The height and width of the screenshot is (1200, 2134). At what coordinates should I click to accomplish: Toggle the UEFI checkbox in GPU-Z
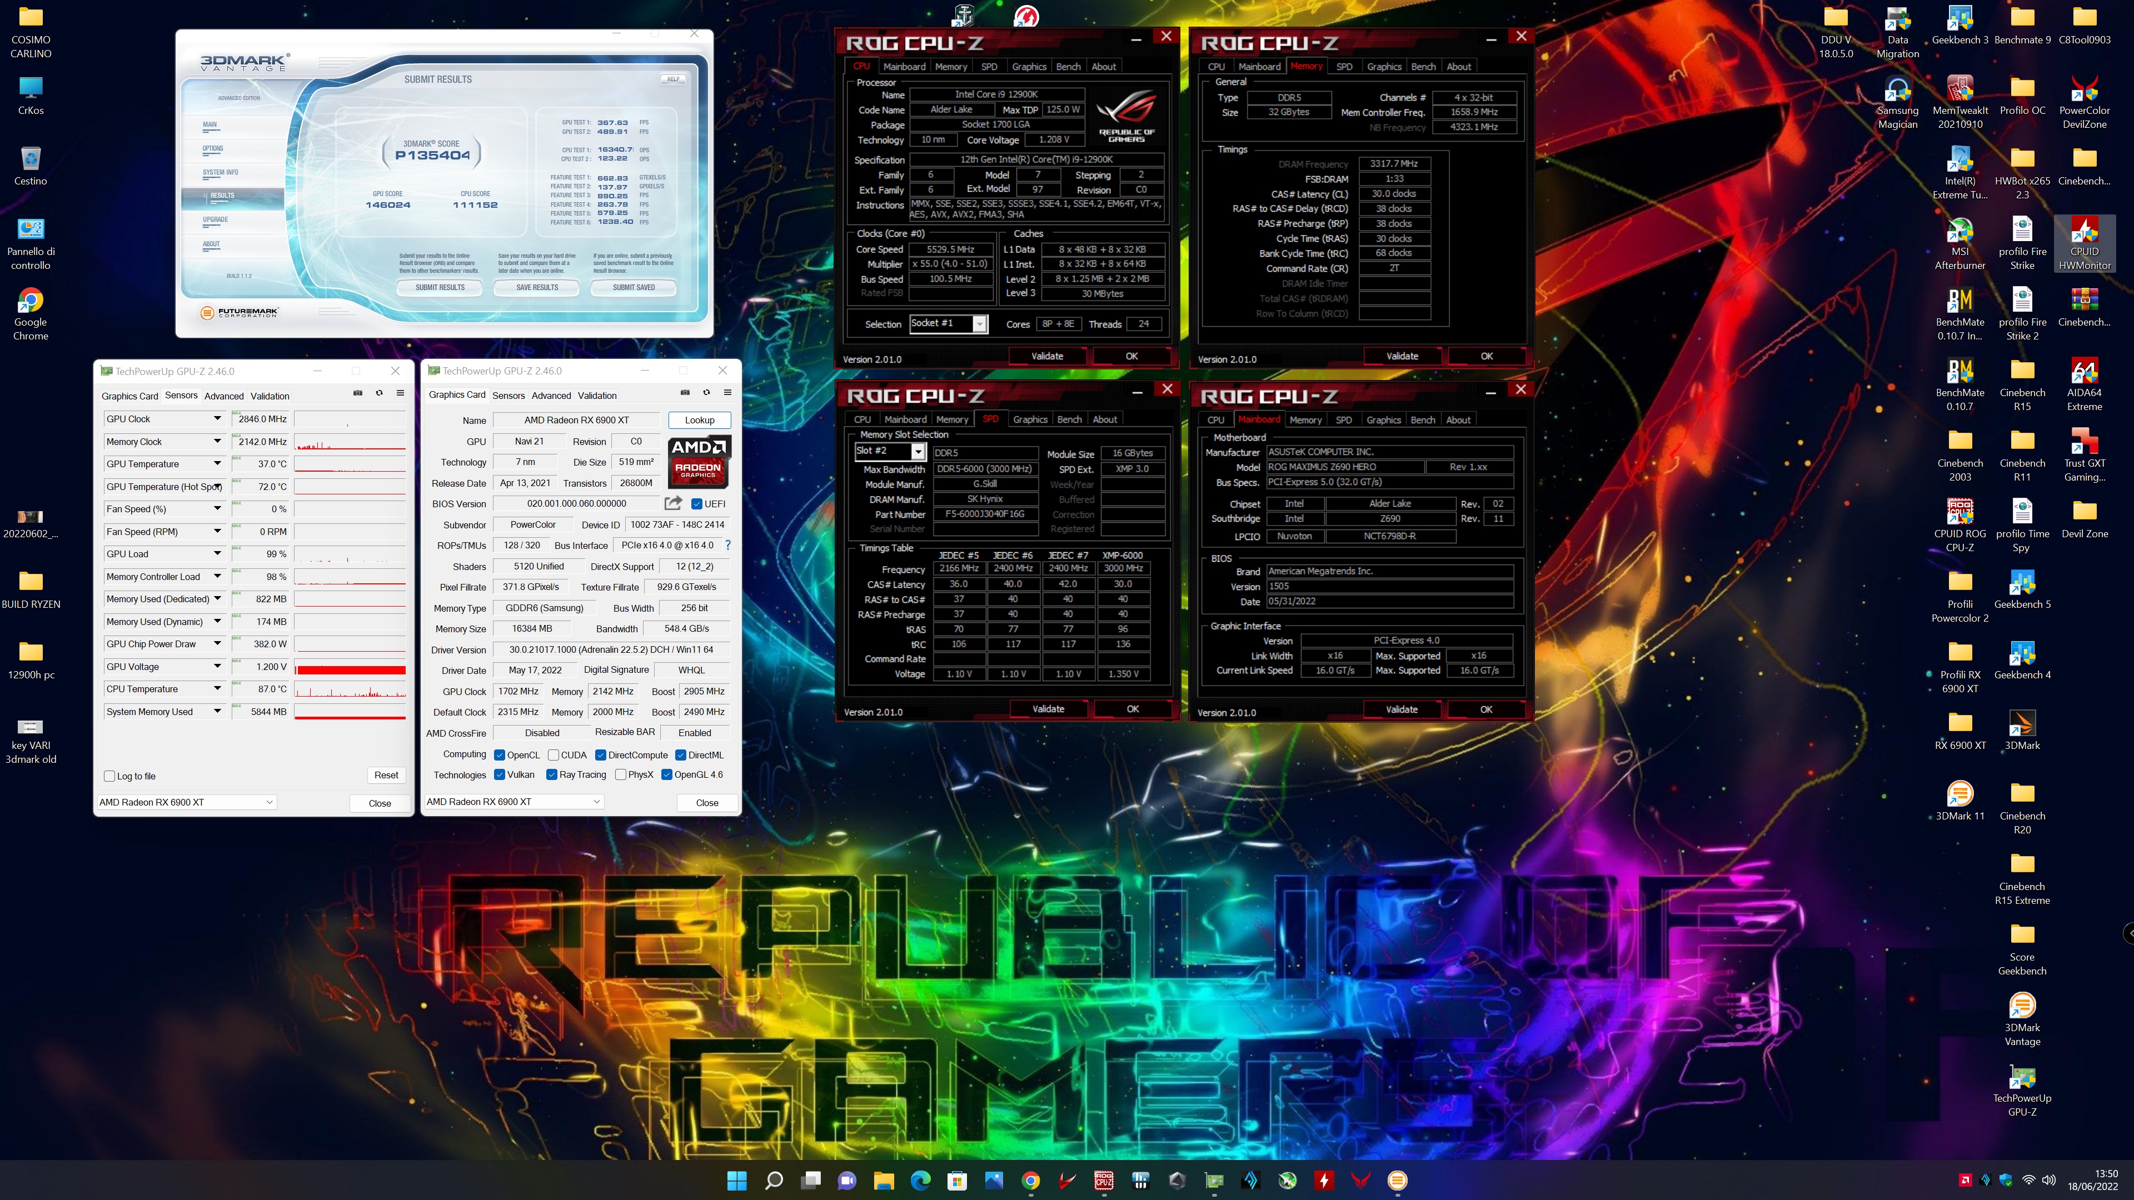point(697,503)
